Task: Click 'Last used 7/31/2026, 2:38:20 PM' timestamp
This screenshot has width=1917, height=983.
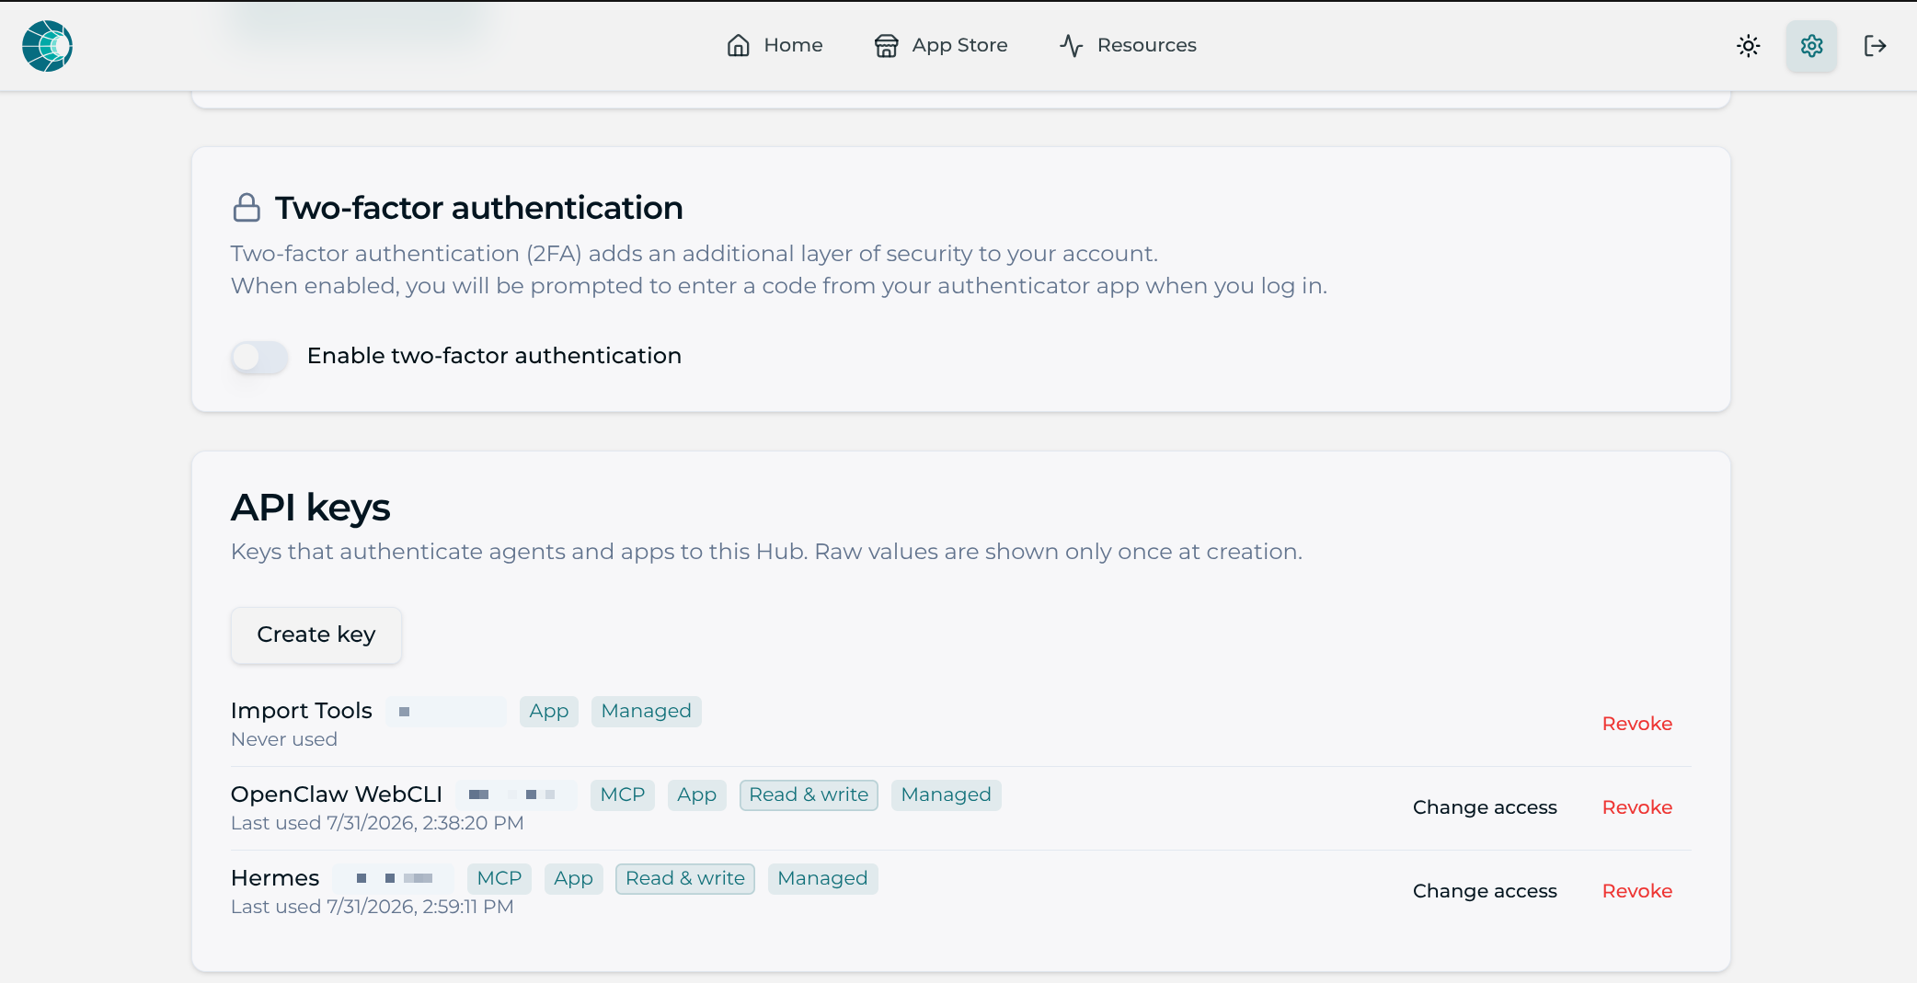Action: pyautogui.click(x=377, y=823)
